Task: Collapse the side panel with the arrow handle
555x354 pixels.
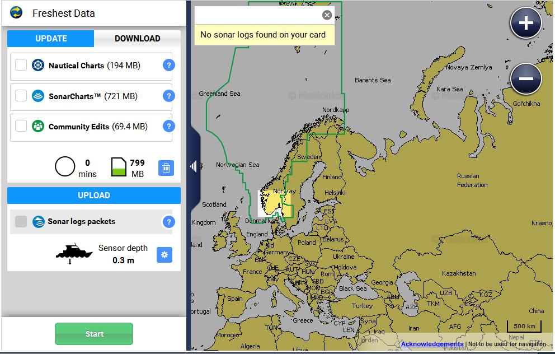Action: 194,166
